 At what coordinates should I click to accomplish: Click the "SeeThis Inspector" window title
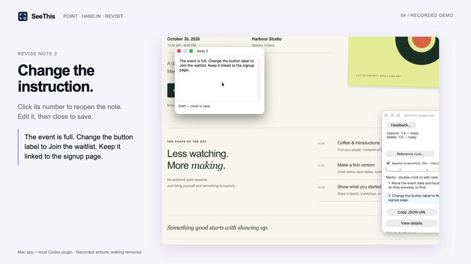[x=419, y=115]
